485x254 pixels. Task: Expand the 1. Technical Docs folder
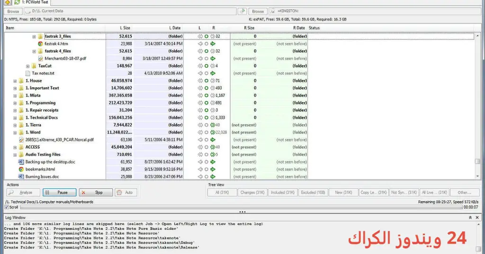pos(15,118)
